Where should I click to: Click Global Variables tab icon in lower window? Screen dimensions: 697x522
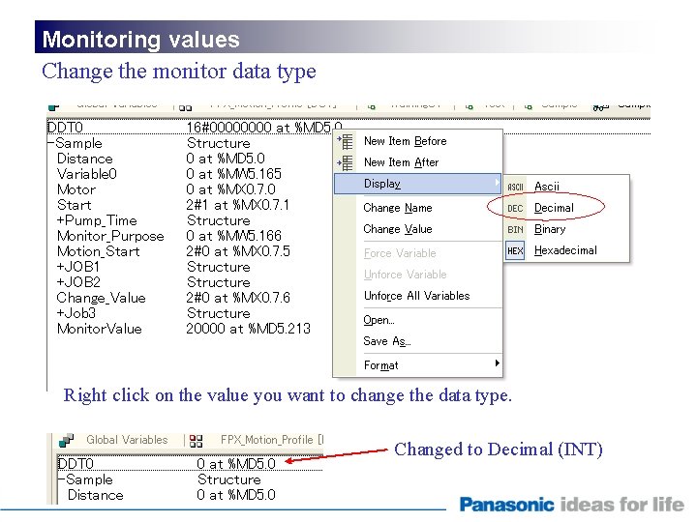tap(66, 440)
